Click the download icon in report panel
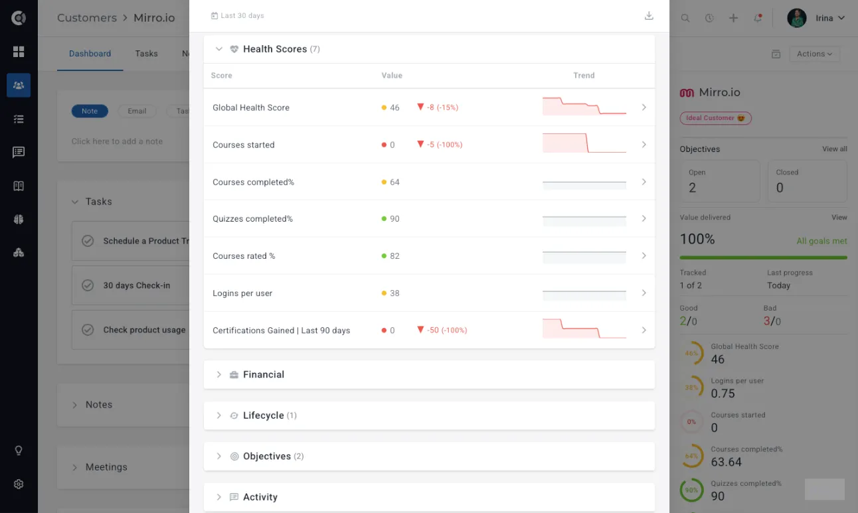 click(x=649, y=16)
